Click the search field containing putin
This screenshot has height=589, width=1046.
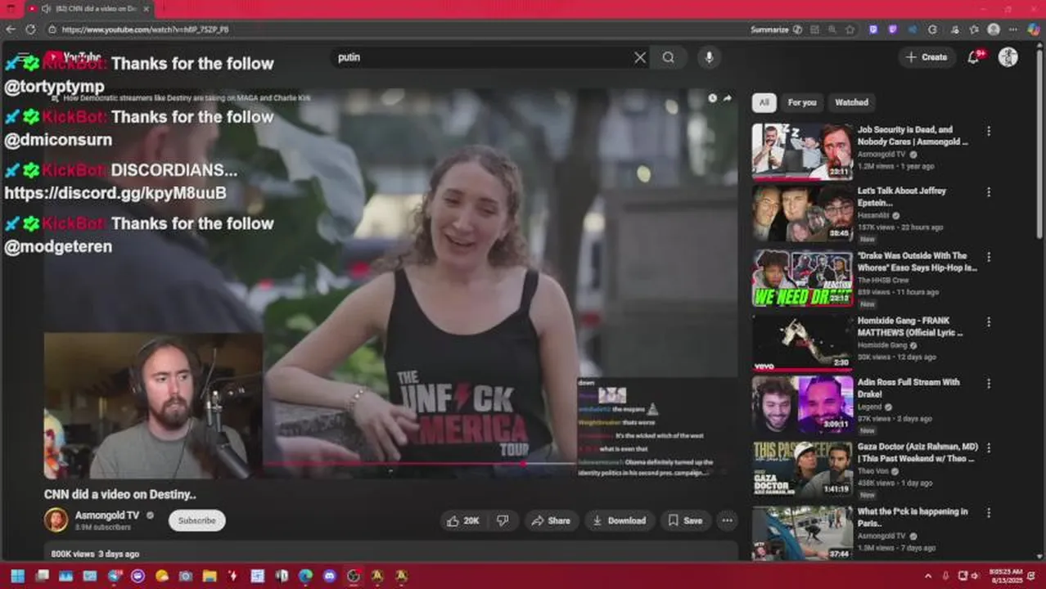(483, 57)
